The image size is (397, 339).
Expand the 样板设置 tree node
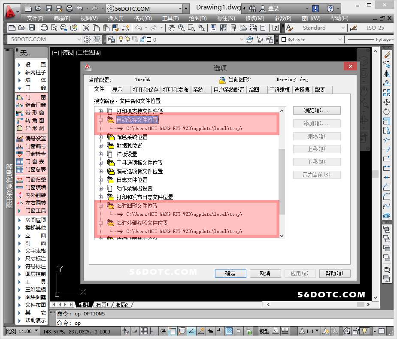[x=101, y=154]
